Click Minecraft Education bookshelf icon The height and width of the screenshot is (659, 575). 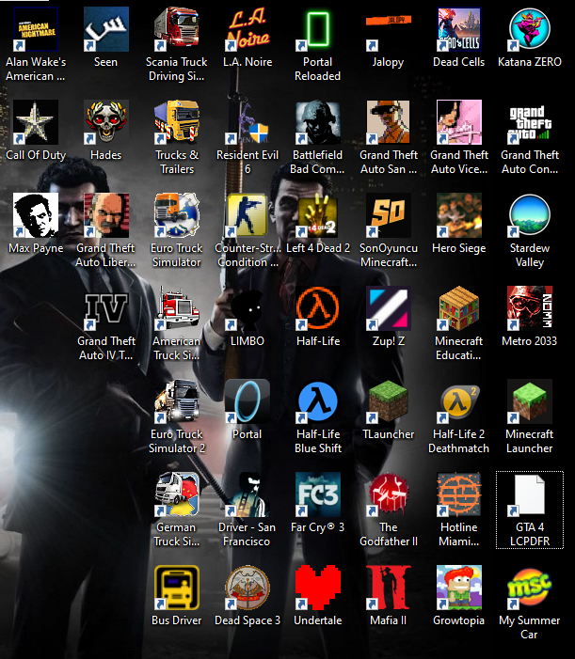[x=459, y=308]
